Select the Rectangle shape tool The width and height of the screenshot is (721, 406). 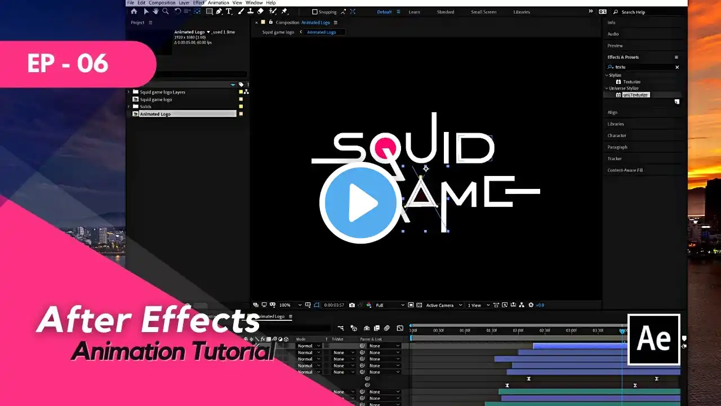coord(209,11)
